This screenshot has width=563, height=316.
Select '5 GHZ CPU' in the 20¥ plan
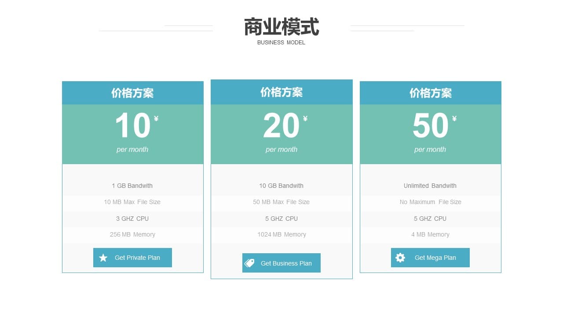281,219
